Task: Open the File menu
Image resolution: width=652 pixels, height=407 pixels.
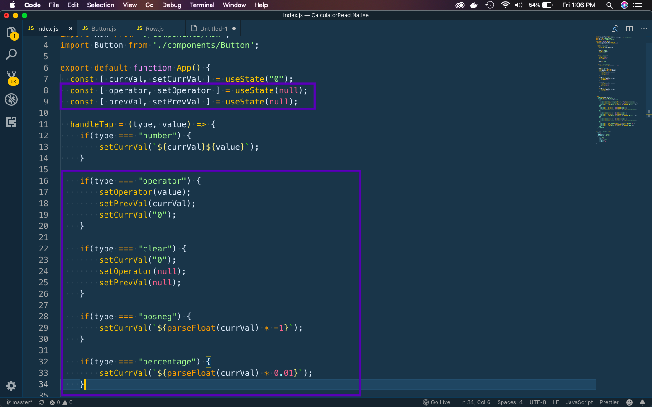Action: tap(54, 5)
